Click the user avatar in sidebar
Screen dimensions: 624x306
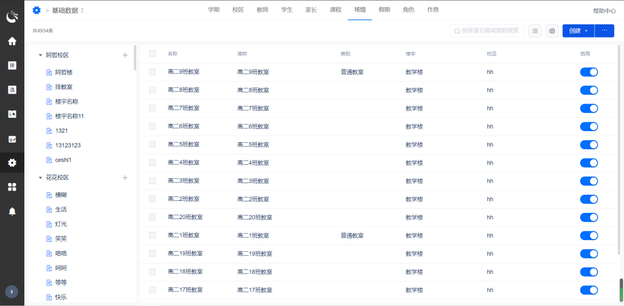click(x=12, y=291)
